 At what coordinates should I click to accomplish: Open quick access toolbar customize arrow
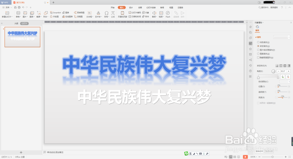pyautogui.click(x=31, y=8)
